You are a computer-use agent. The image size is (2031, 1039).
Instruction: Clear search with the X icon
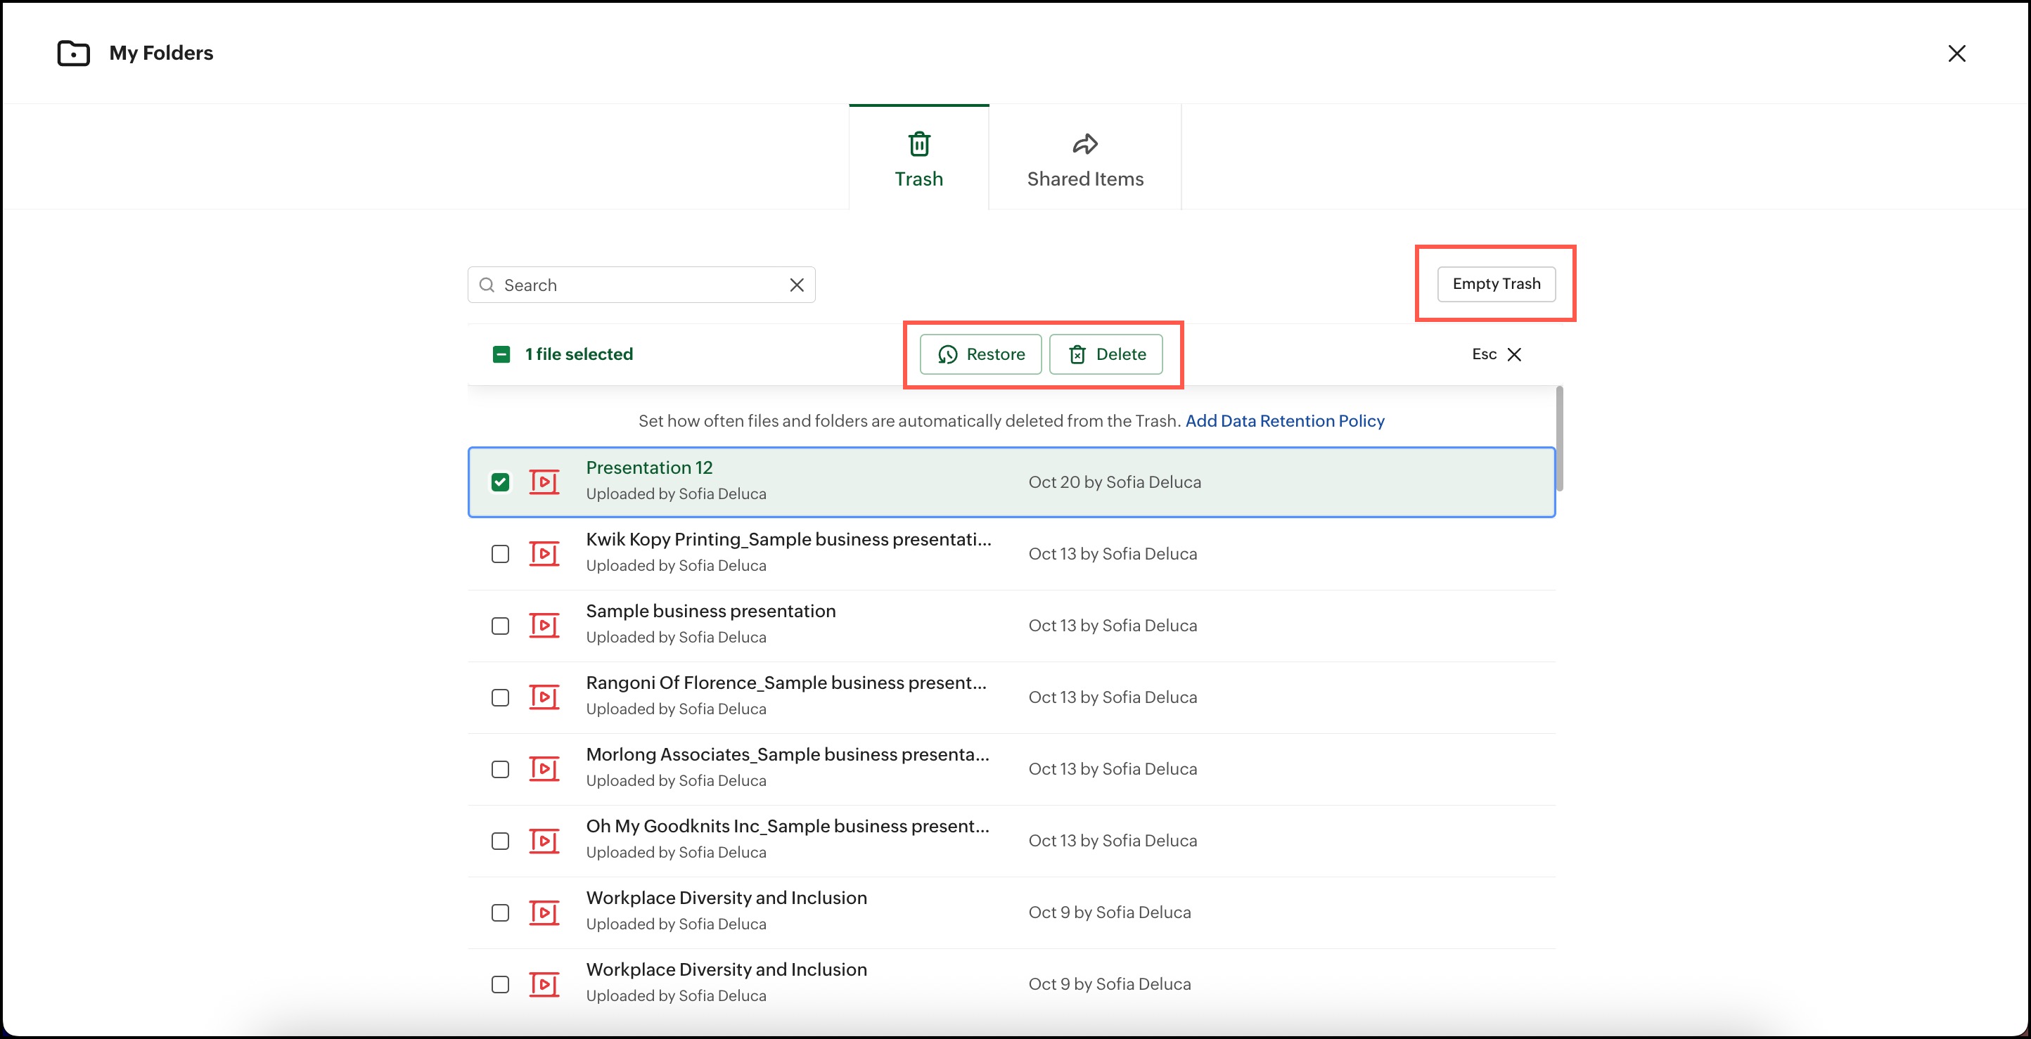[x=796, y=285]
